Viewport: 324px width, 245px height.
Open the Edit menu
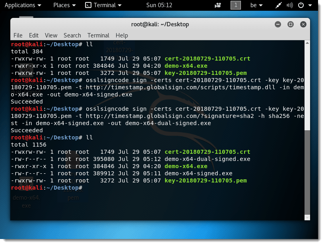[34, 35]
